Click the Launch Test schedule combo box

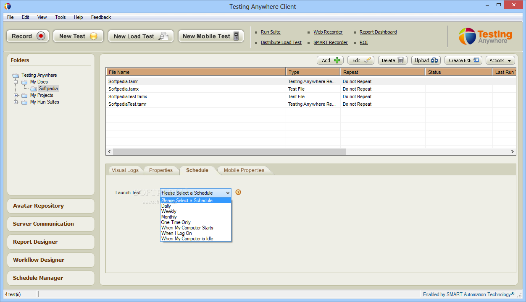point(196,193)
